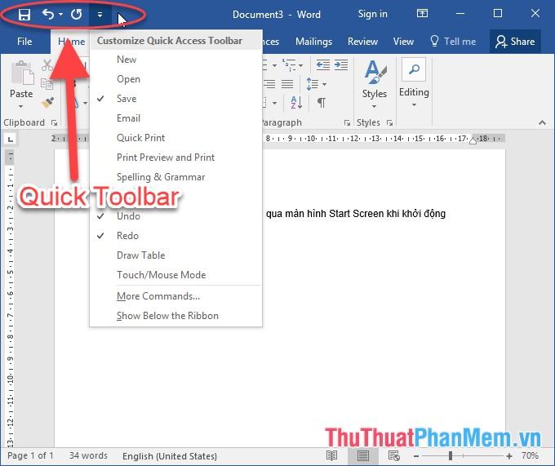Click the document text line

point(356,214)
